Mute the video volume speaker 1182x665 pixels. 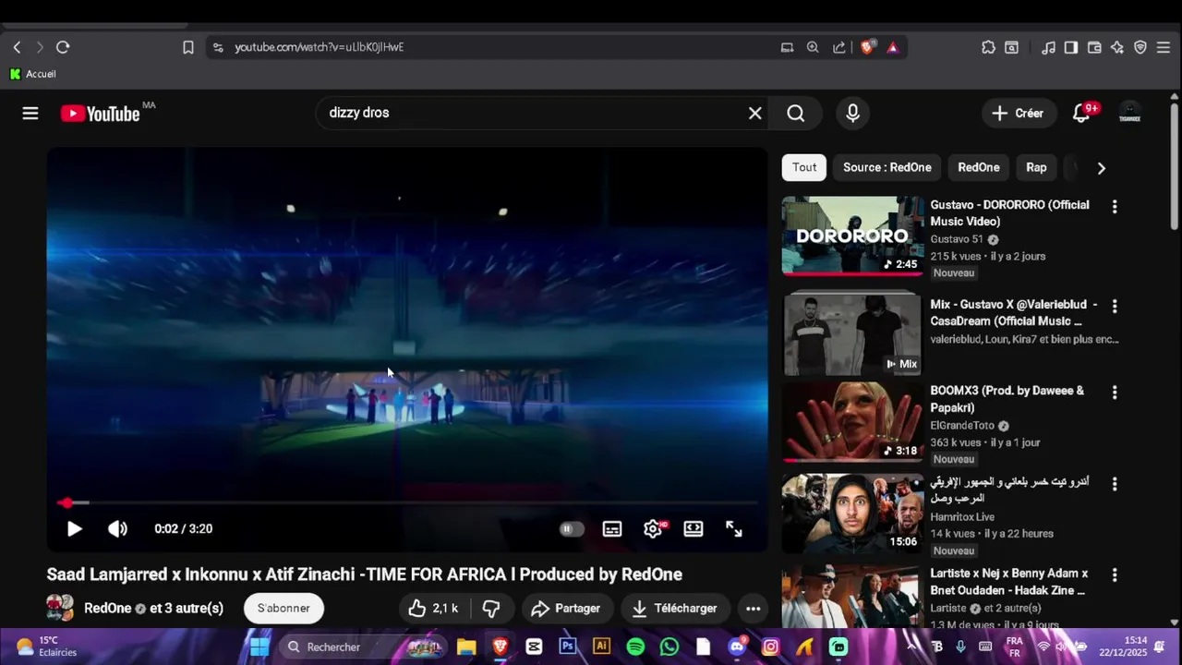117,528
